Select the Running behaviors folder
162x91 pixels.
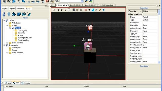click(25, 38)
